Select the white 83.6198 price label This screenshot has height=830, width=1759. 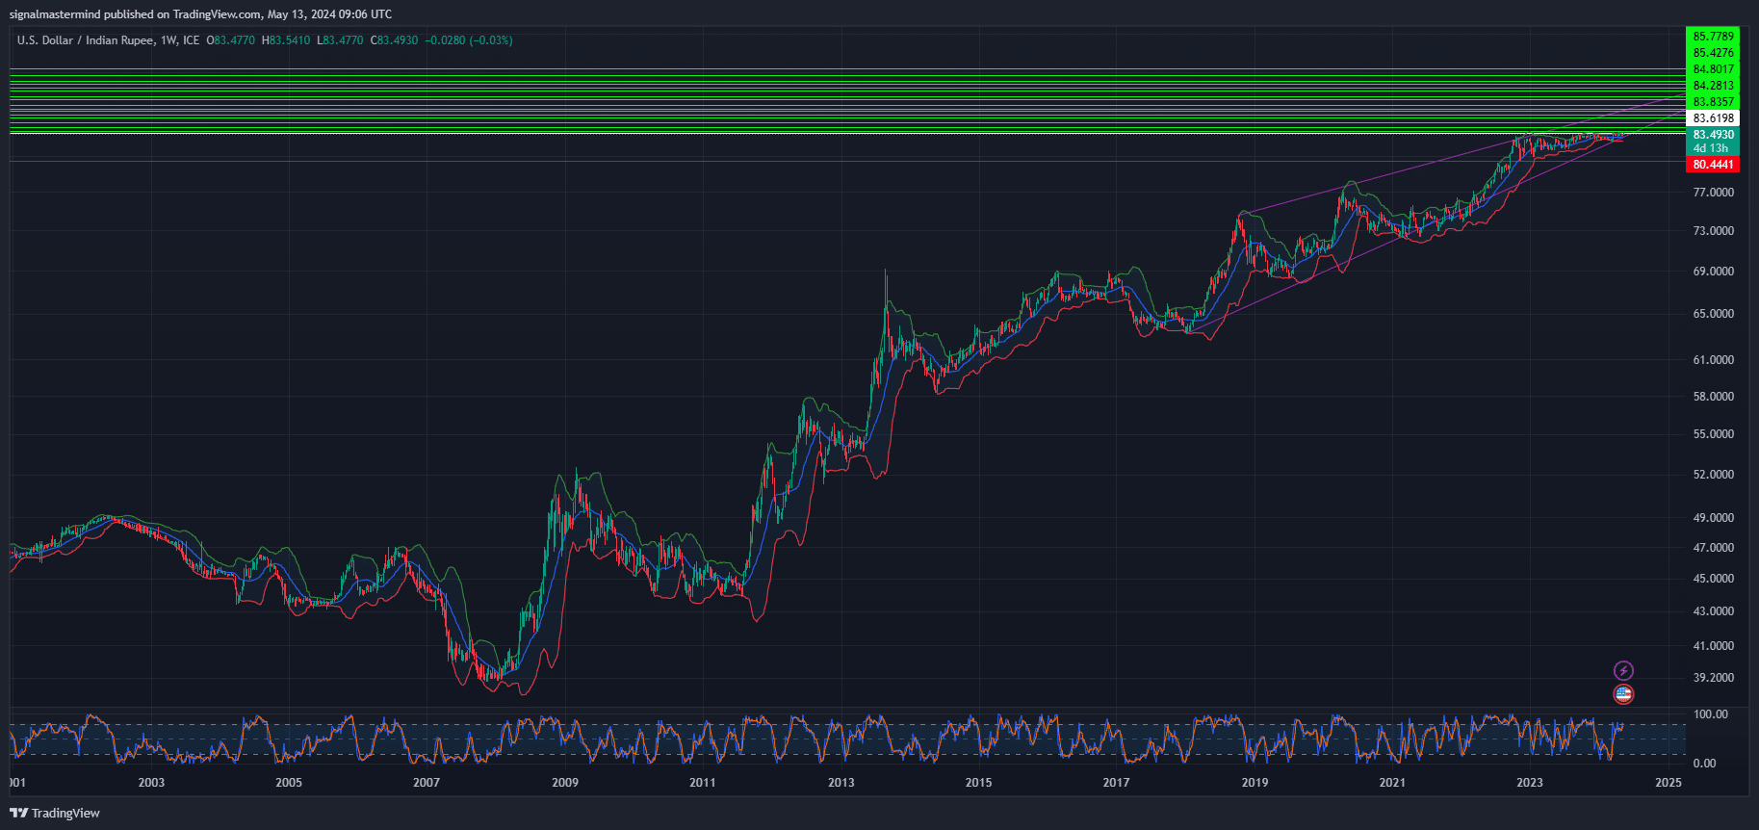(1714, 118)
